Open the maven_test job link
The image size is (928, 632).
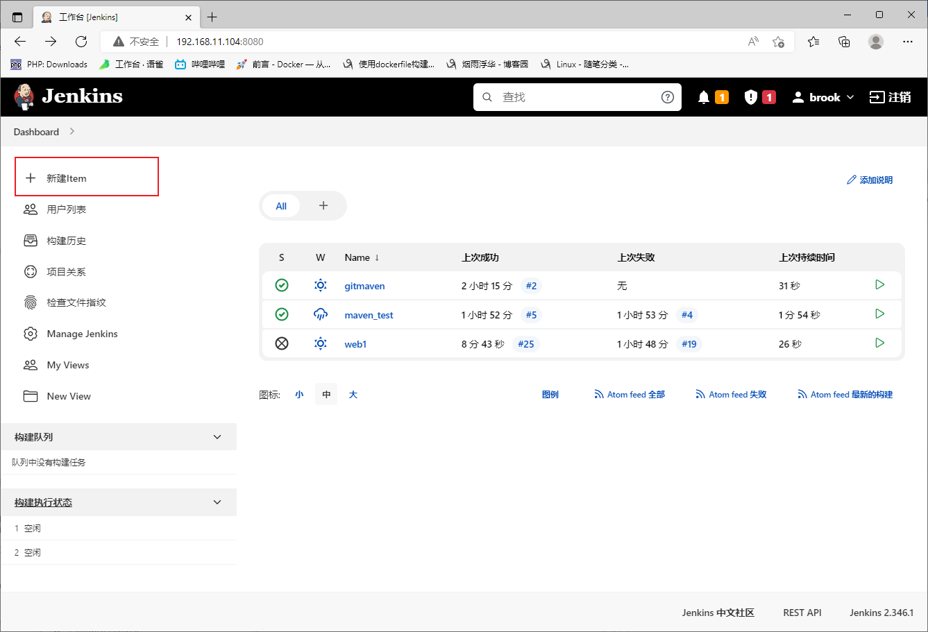click(369, 315)
